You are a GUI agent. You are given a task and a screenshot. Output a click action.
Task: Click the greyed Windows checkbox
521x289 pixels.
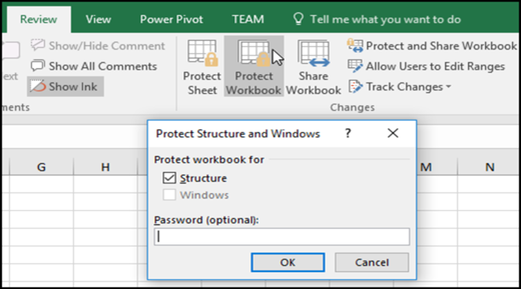(x=170, y=195)
